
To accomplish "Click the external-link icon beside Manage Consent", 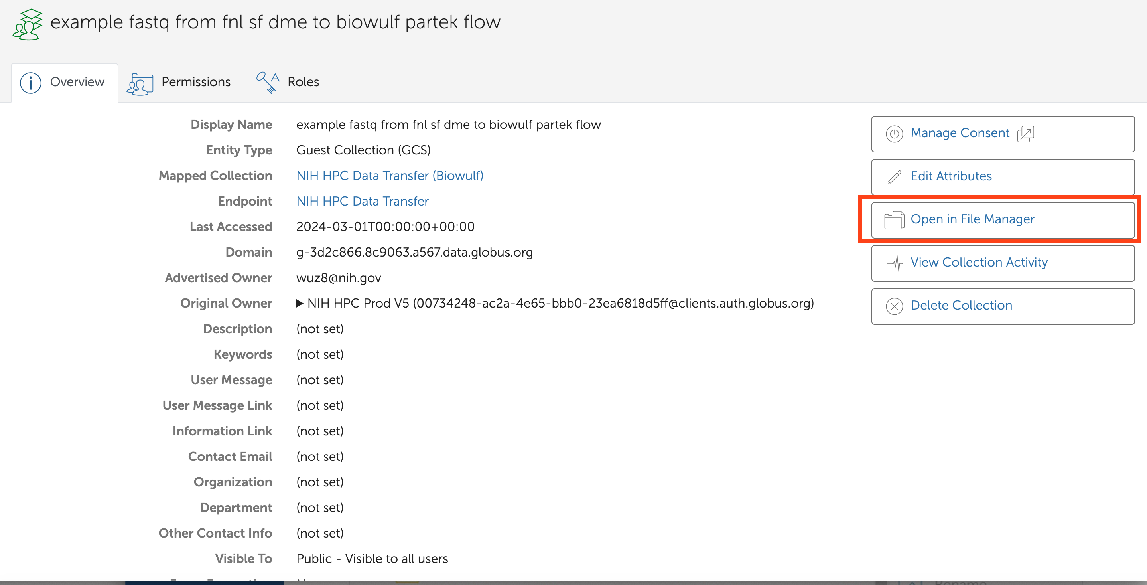I will (x=1025, y=134).
